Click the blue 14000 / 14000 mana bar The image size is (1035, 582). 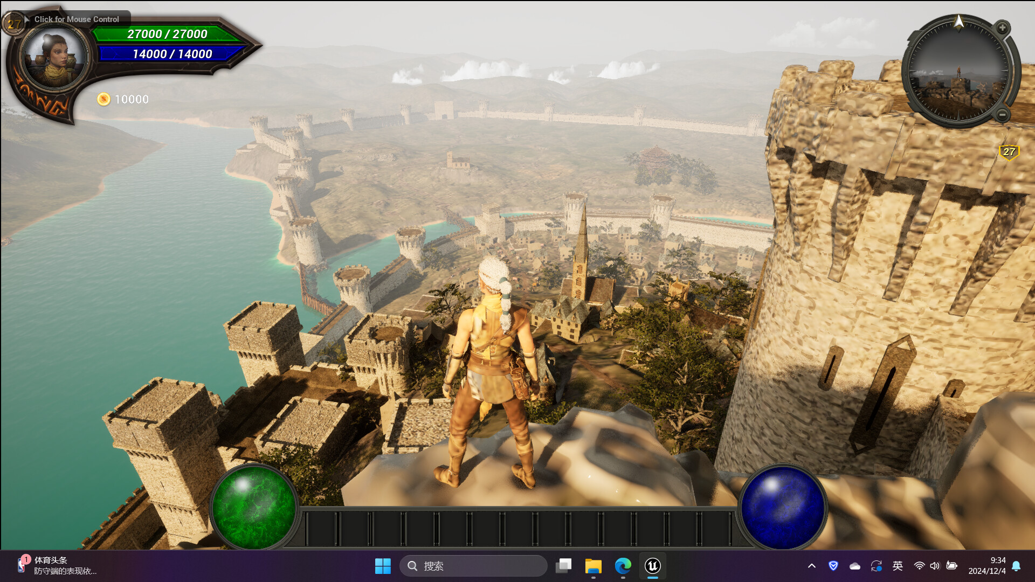point(171,54)
